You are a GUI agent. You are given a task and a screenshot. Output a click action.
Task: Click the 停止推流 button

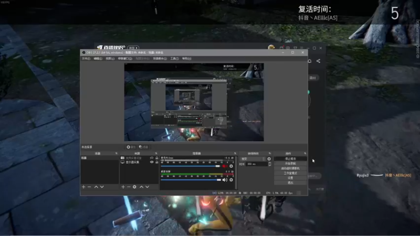pos(290,159)
